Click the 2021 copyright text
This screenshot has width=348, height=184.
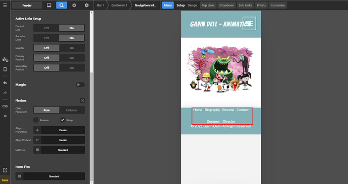(221, 126)
